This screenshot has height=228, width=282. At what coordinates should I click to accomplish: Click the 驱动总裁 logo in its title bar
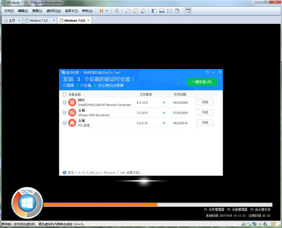tap(63, 72)
